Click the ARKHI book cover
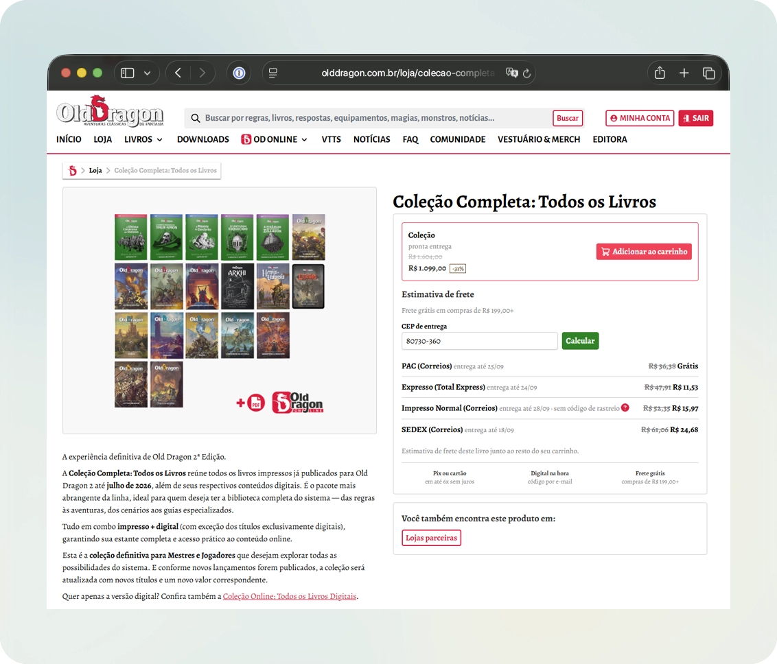Screen dimensions: 777x664 click(x=237, y=286)
